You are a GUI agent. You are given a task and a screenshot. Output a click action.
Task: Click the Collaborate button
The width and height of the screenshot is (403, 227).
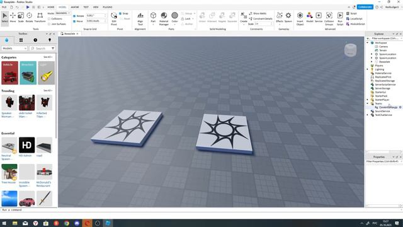tap(365, 7)
